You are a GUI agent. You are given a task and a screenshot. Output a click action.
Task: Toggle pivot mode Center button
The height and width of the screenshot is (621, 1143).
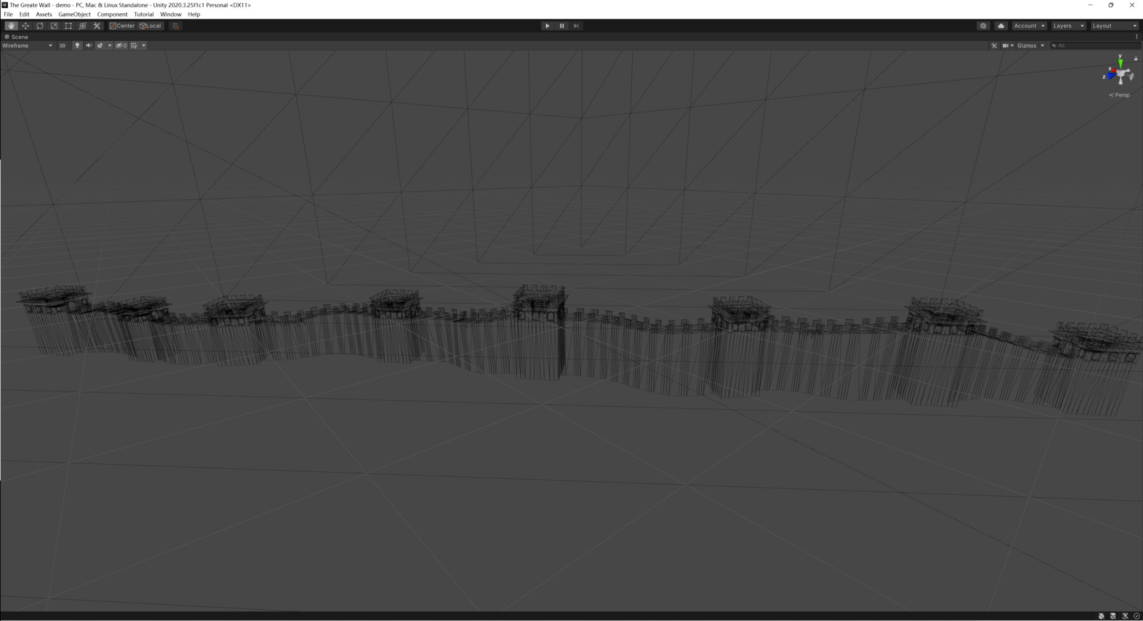[x=122, y=26]
